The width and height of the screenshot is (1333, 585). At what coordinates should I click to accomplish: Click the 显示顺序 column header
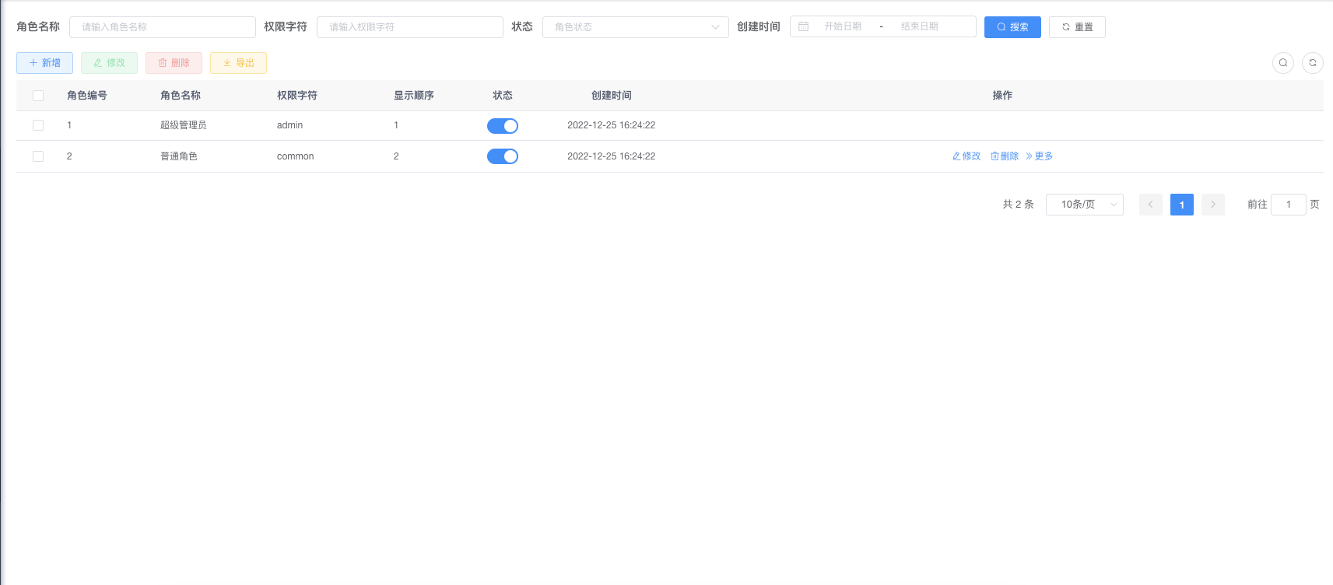click(414, 96)
